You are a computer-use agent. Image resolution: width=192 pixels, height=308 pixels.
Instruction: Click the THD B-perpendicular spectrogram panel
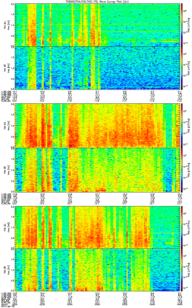[97, 126]
